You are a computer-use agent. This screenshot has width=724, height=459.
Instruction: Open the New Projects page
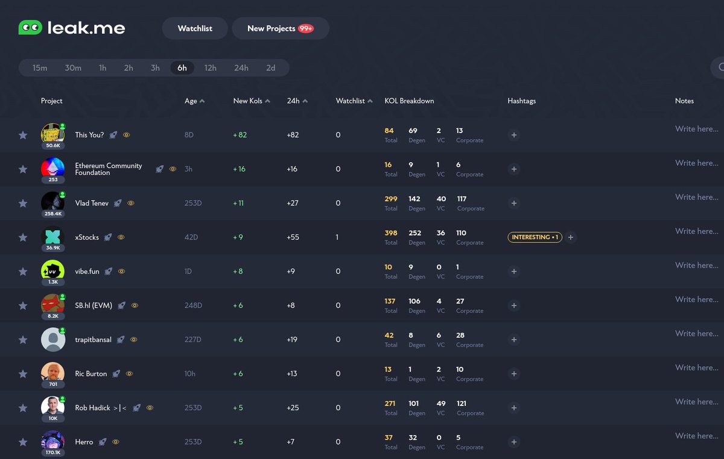(280, 28)
